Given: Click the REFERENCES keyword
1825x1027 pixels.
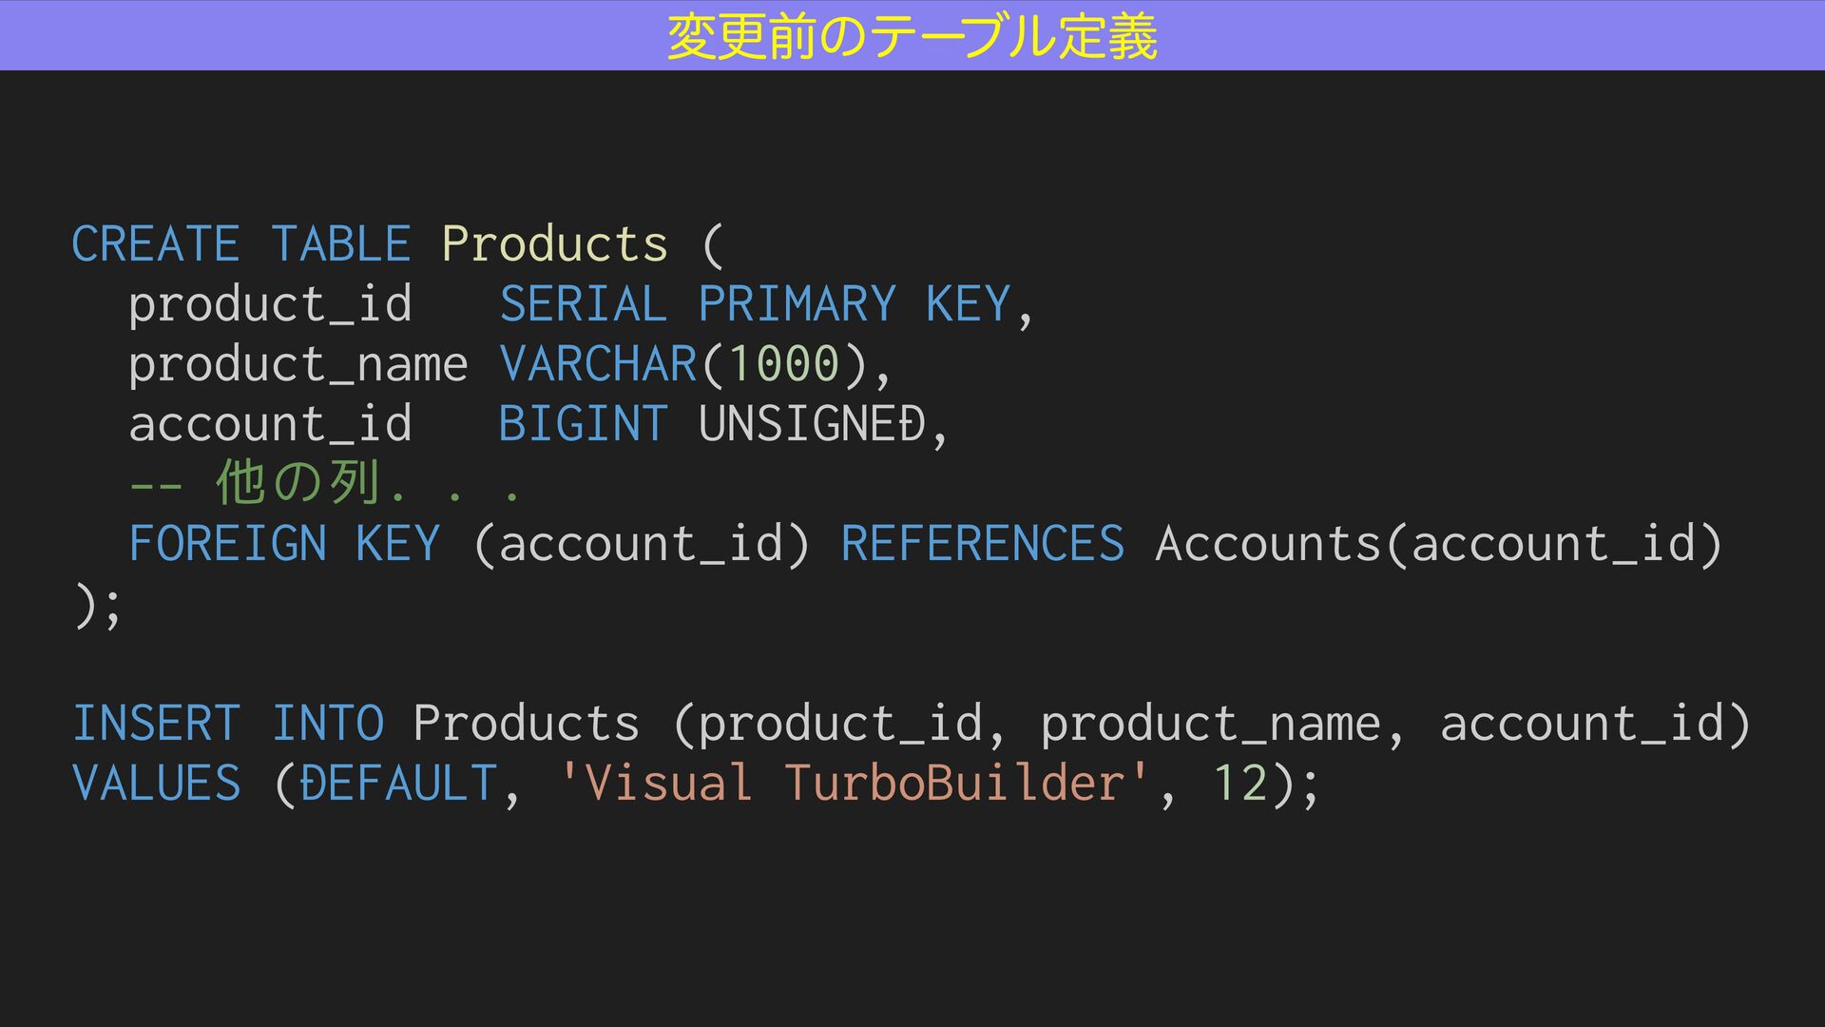Looking at the screenshot, I should coord(983,544).
